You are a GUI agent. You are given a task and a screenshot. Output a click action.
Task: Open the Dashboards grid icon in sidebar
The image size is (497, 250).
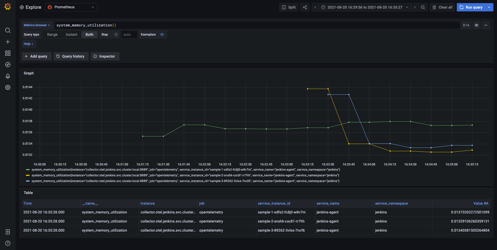tap(8, 53)
